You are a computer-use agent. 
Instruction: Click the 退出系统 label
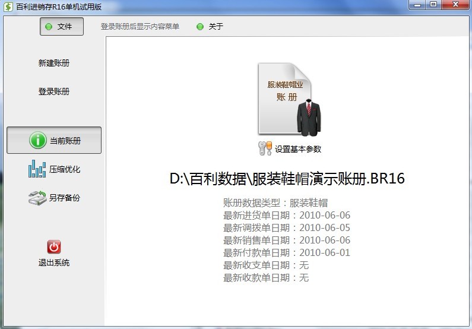click(x=54, y=262)
